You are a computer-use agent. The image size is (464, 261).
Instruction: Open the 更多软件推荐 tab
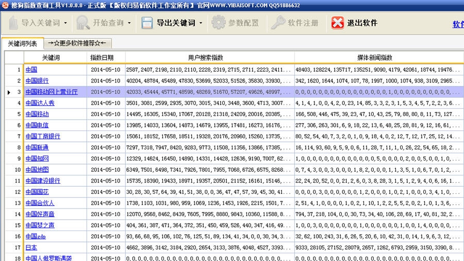[x=77, y=43]
